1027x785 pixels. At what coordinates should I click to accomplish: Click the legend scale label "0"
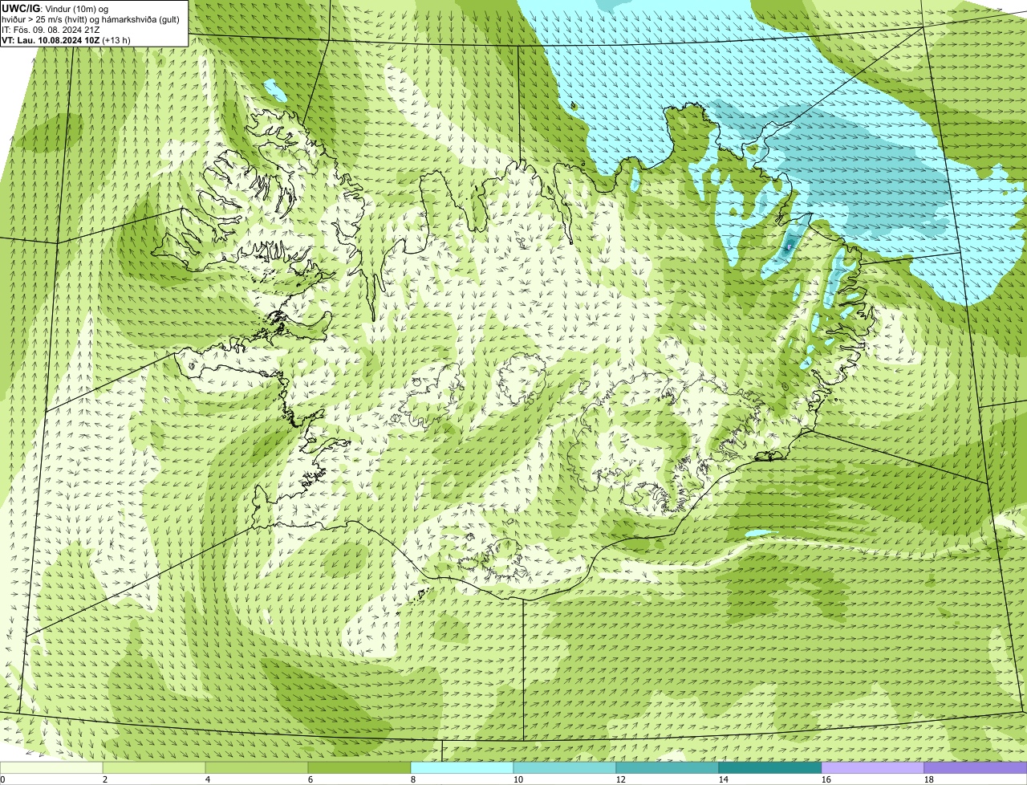2,779
